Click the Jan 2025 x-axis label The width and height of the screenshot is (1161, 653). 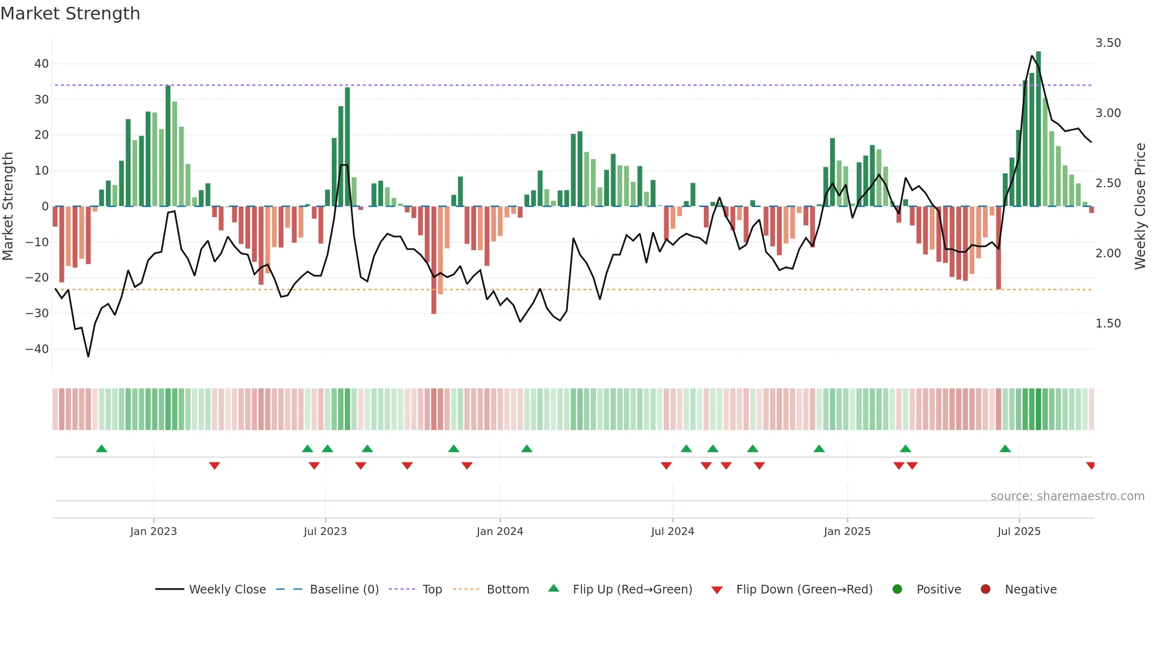point(847,531)
